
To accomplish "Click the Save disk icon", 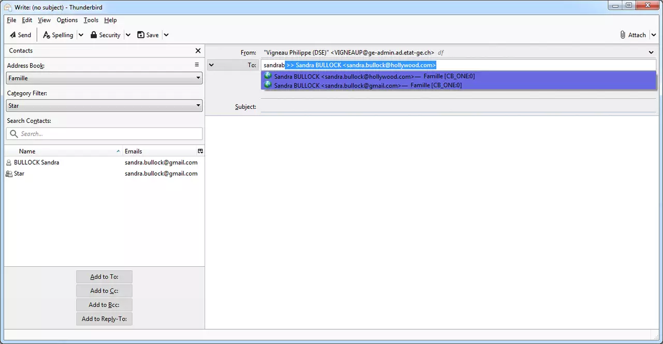I will point(141,35).
